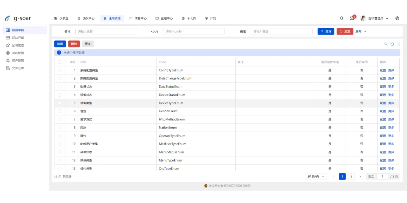The height and width of the screenshot is (203, 407).
Task: Click the 区域管理 pin icon
Action: (x=8, y=45)
